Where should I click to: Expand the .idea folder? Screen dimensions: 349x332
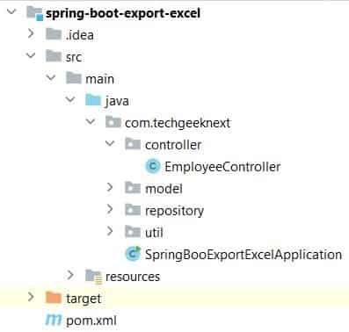(31, 34)
